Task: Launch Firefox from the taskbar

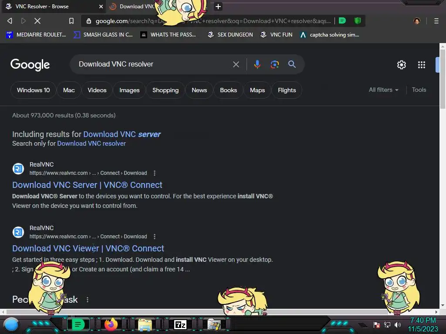Action: point(111,324)
